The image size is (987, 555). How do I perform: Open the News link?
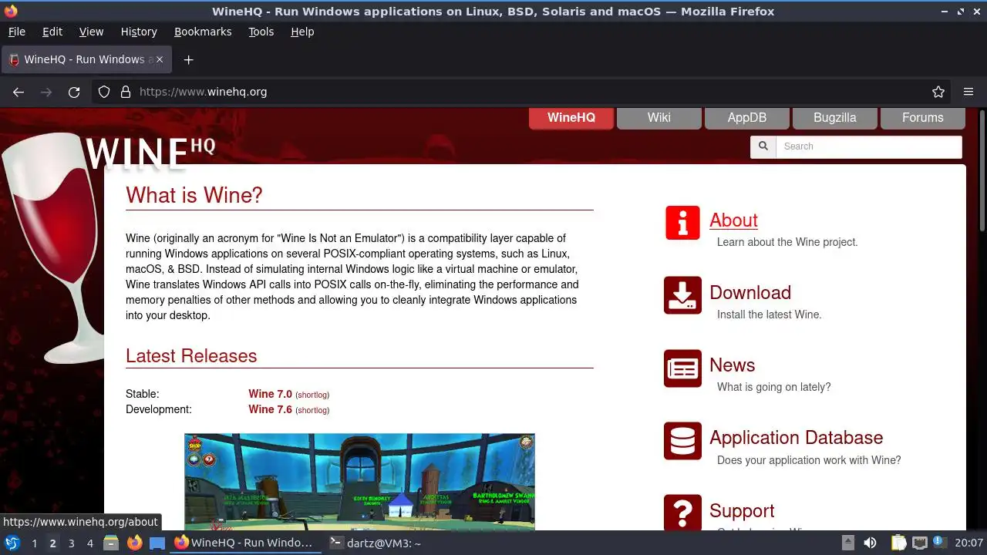point(733,365)
